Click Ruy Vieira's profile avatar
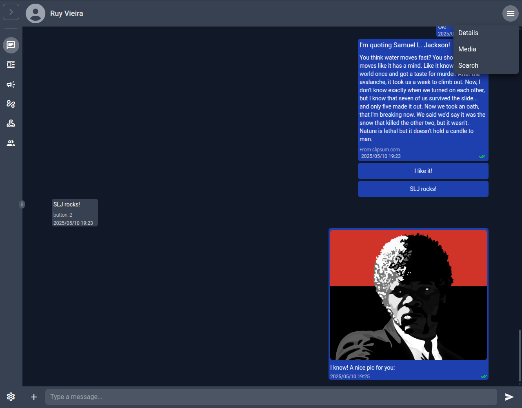This screenshot has width=522, height=408. tap(36, 13)
